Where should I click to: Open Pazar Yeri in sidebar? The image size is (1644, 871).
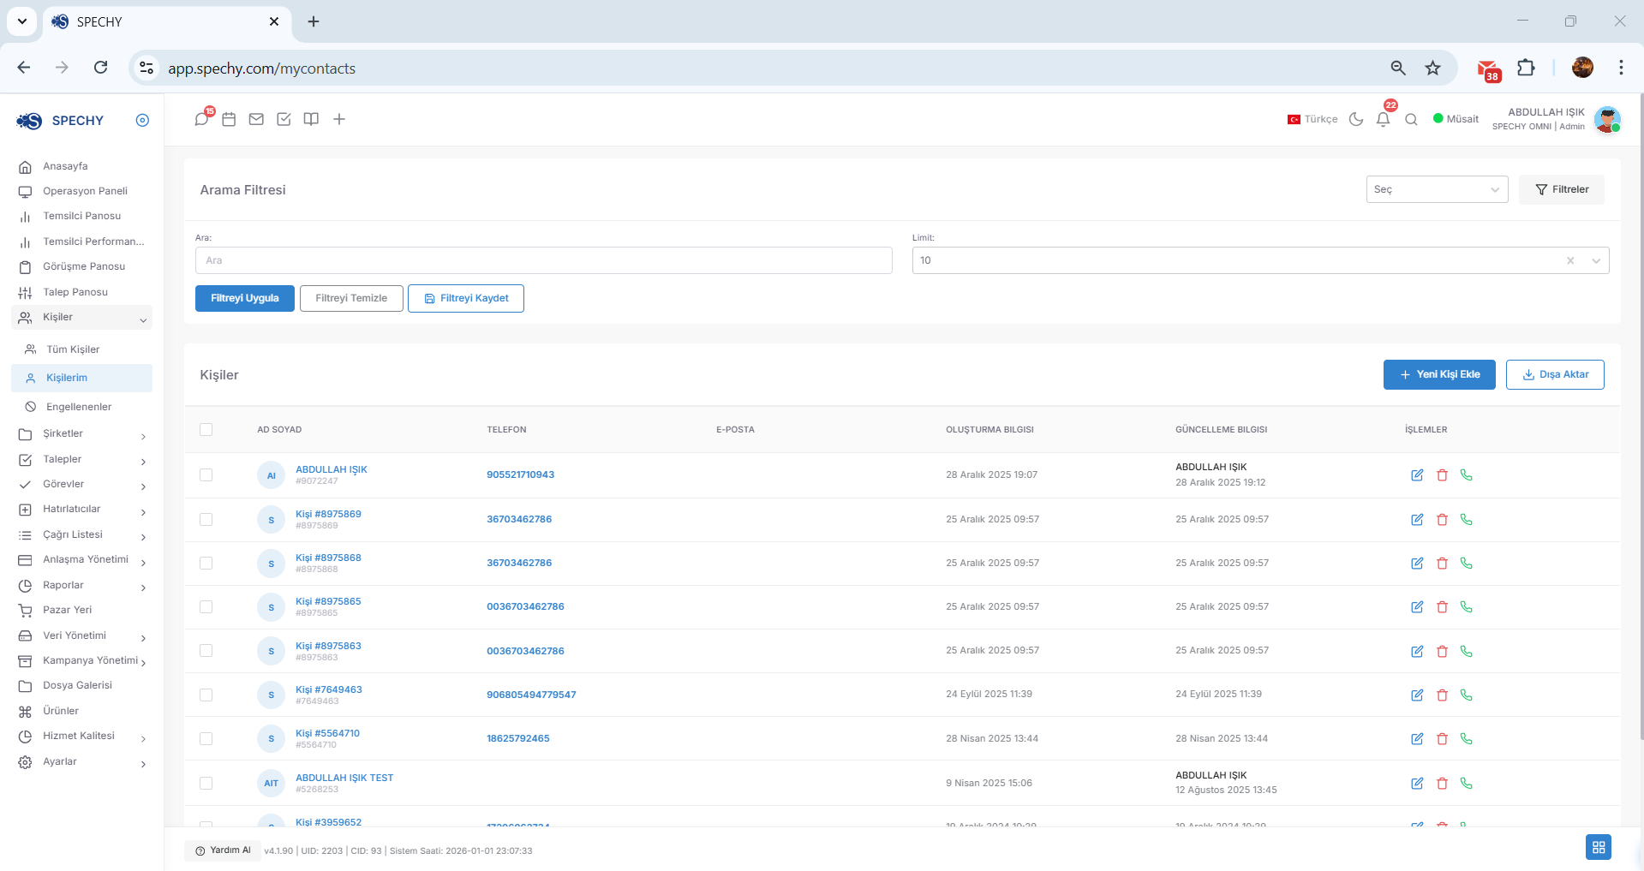67,610
